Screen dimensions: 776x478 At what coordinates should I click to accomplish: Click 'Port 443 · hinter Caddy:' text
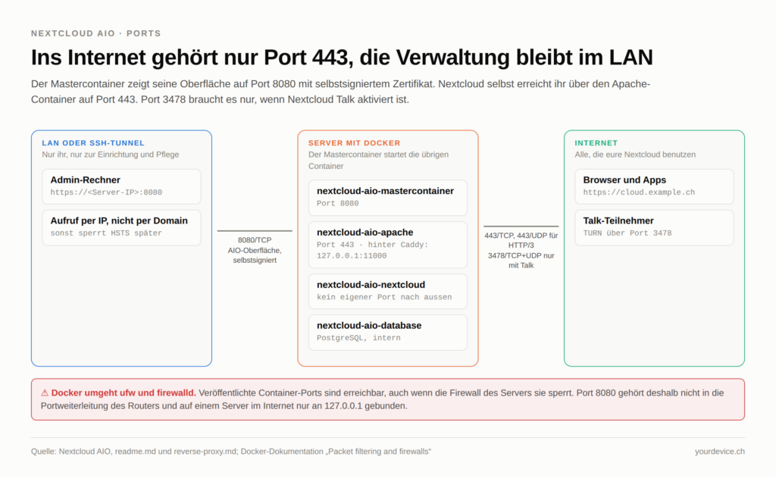(x=372, y=245)
